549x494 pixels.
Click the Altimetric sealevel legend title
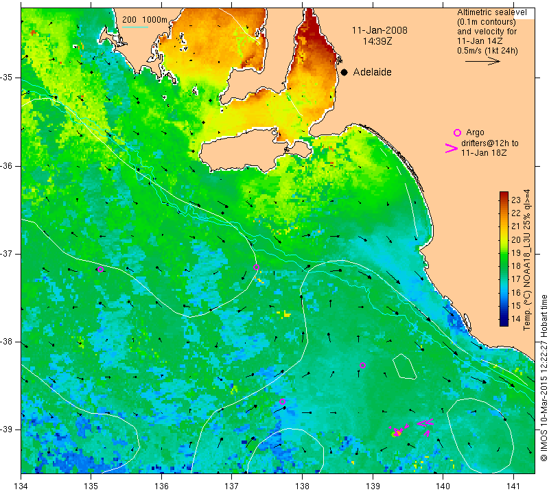coord(492,12)
